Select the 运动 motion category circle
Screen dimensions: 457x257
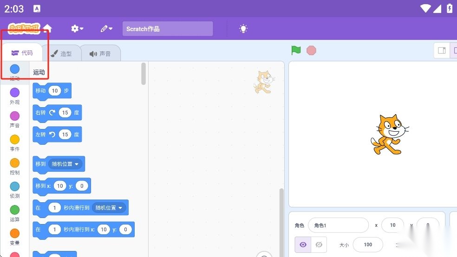[14, 69]
